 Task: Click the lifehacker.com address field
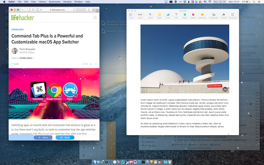click(x=57, y=10)
